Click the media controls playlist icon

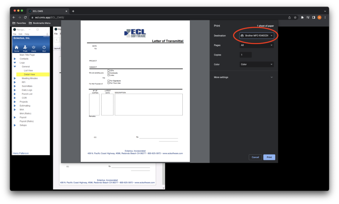(x=308, y=18)
